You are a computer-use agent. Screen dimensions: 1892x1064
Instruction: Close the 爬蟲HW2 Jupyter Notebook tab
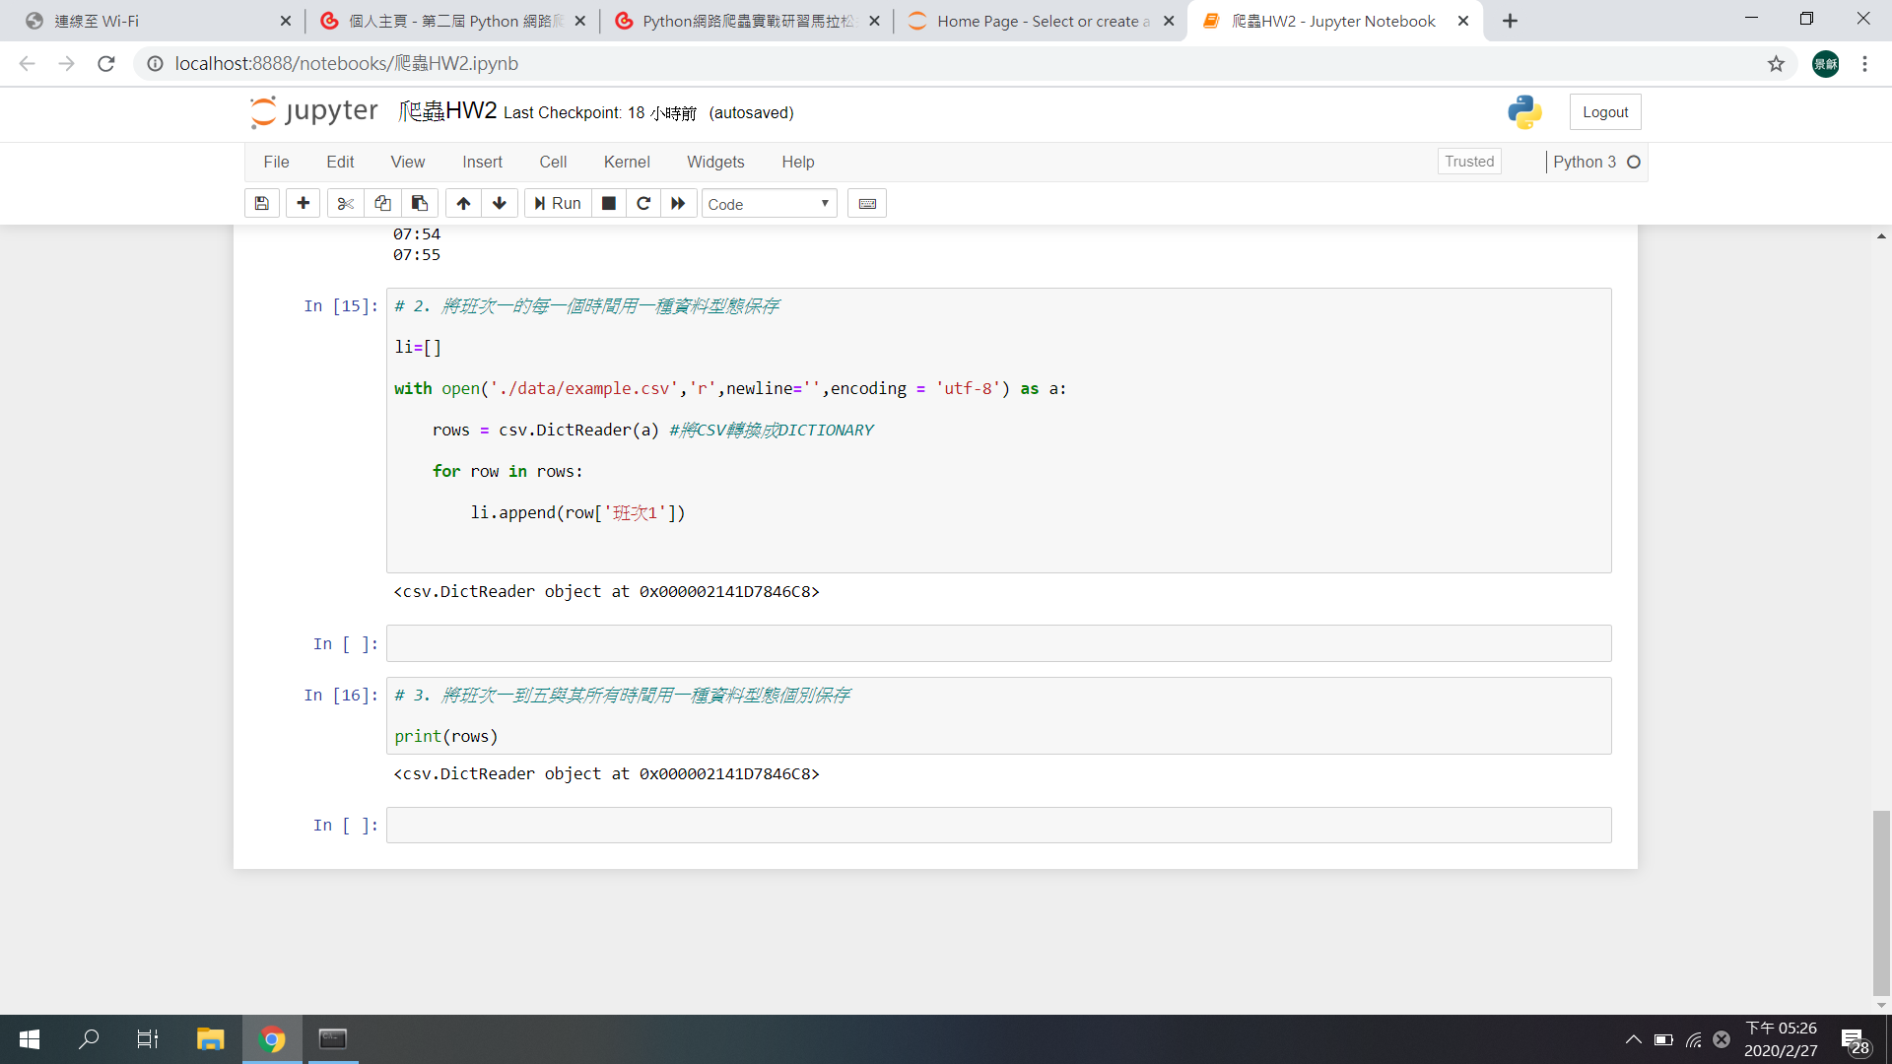pyautogui.click(x=1463, y=21)
